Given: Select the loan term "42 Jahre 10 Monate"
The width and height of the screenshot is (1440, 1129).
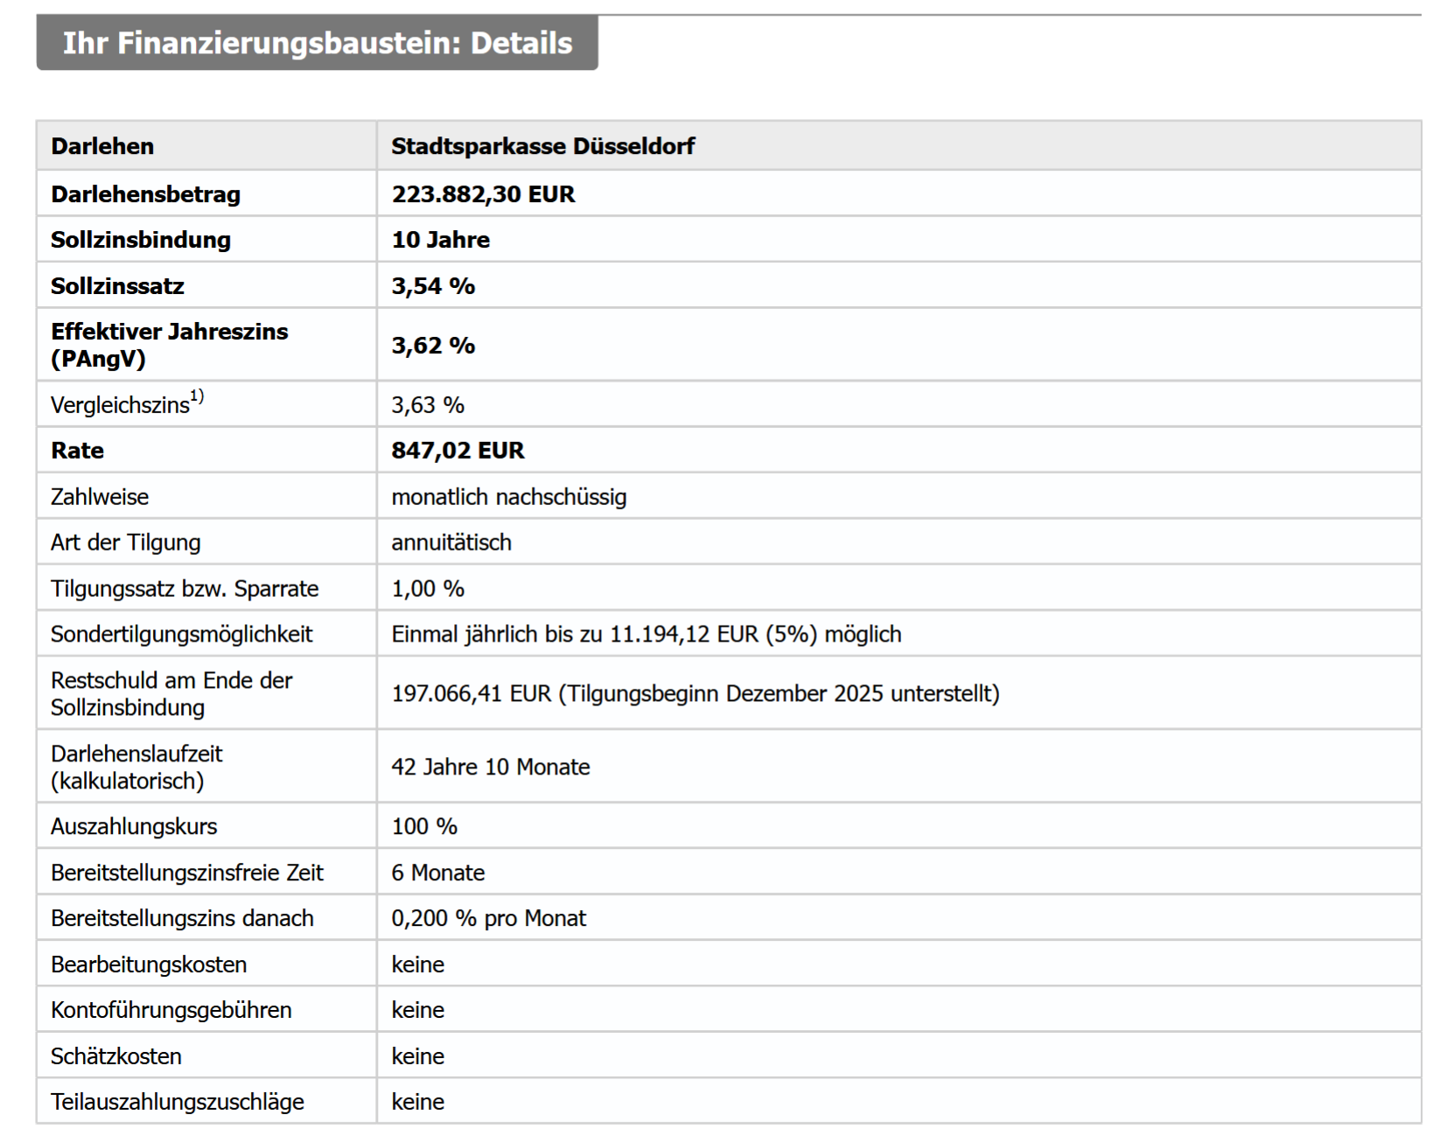Looking at the screenshot, I should 490,768.
